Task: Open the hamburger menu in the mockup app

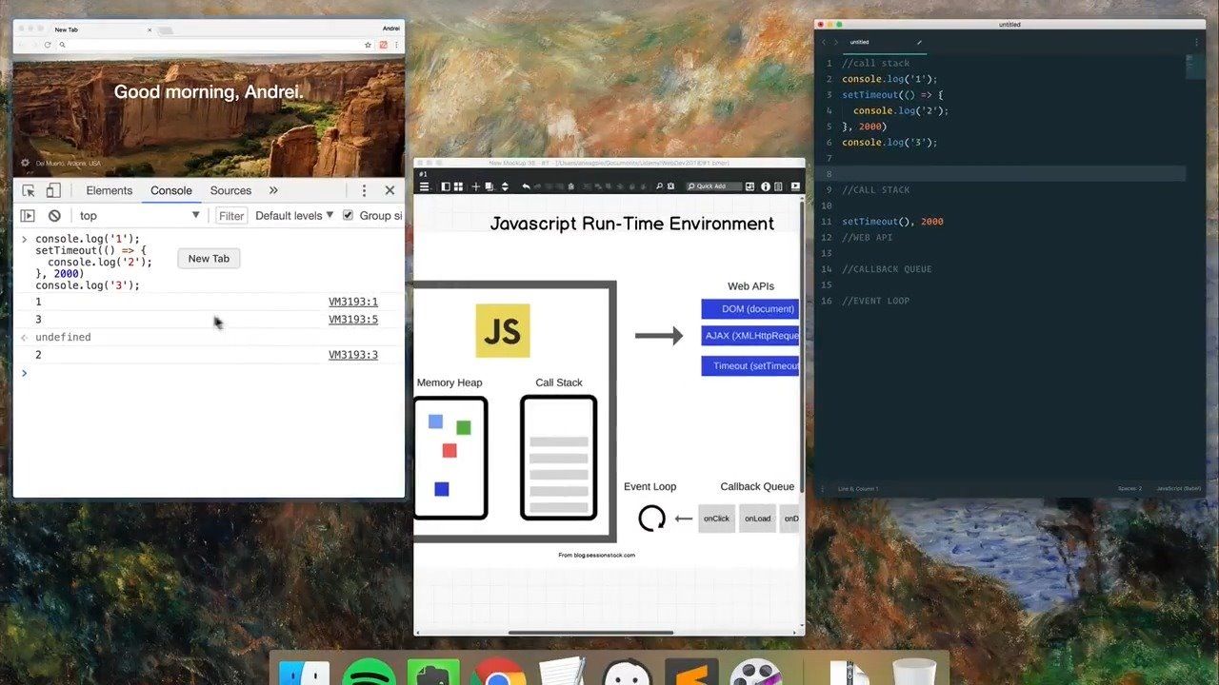Action: pyautogui.click(x=425, y=186)
